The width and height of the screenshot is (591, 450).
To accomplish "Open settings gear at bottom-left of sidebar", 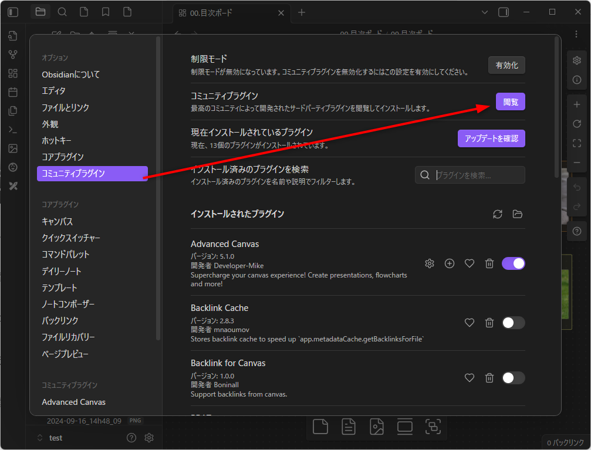I will tap(149, 438).
